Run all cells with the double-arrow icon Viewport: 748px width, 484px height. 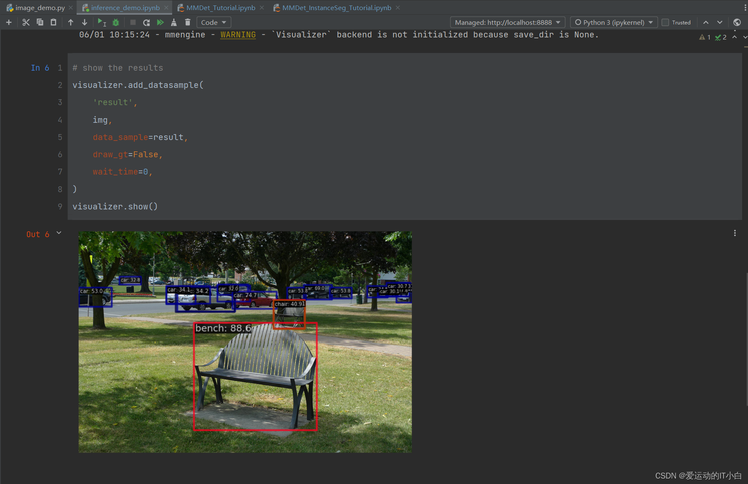click(160, 22)
